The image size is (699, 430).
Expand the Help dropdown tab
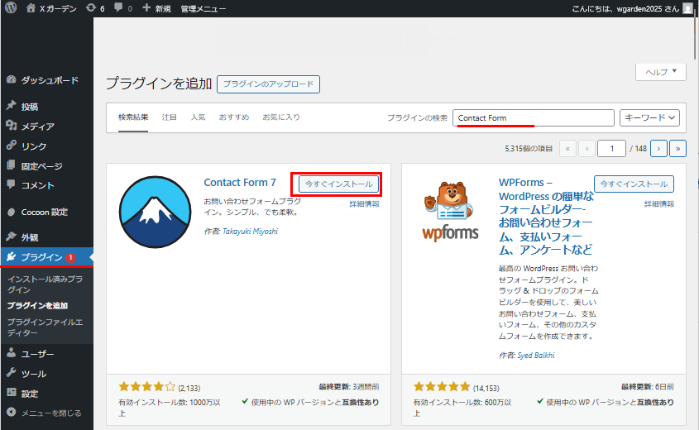660,72
